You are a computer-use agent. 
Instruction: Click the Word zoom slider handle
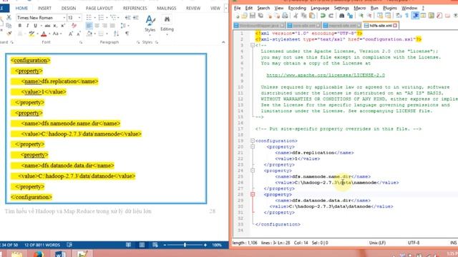coord(185,245)
